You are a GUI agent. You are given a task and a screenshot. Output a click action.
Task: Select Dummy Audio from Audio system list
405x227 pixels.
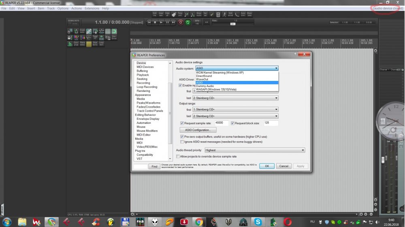[x=237, y=86]
